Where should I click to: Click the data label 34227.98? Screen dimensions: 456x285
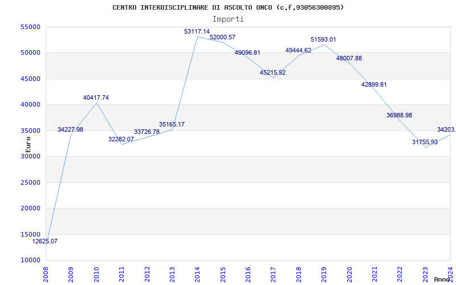click(x=70, y=130)
